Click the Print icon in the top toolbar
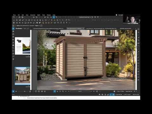This screenshot has height=114, width=152. point(19,17)
